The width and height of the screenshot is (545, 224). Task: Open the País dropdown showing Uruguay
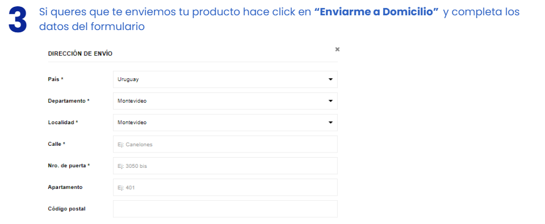(225, 79)
